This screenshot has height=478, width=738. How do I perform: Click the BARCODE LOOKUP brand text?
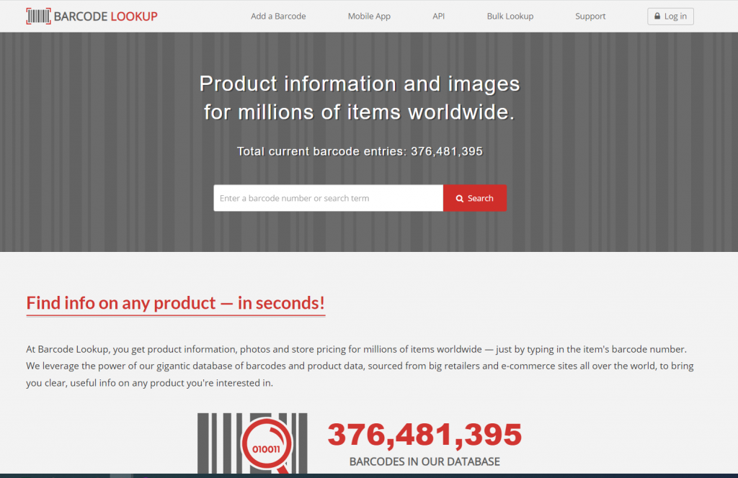pyautogui.click(x=105, y=17)
